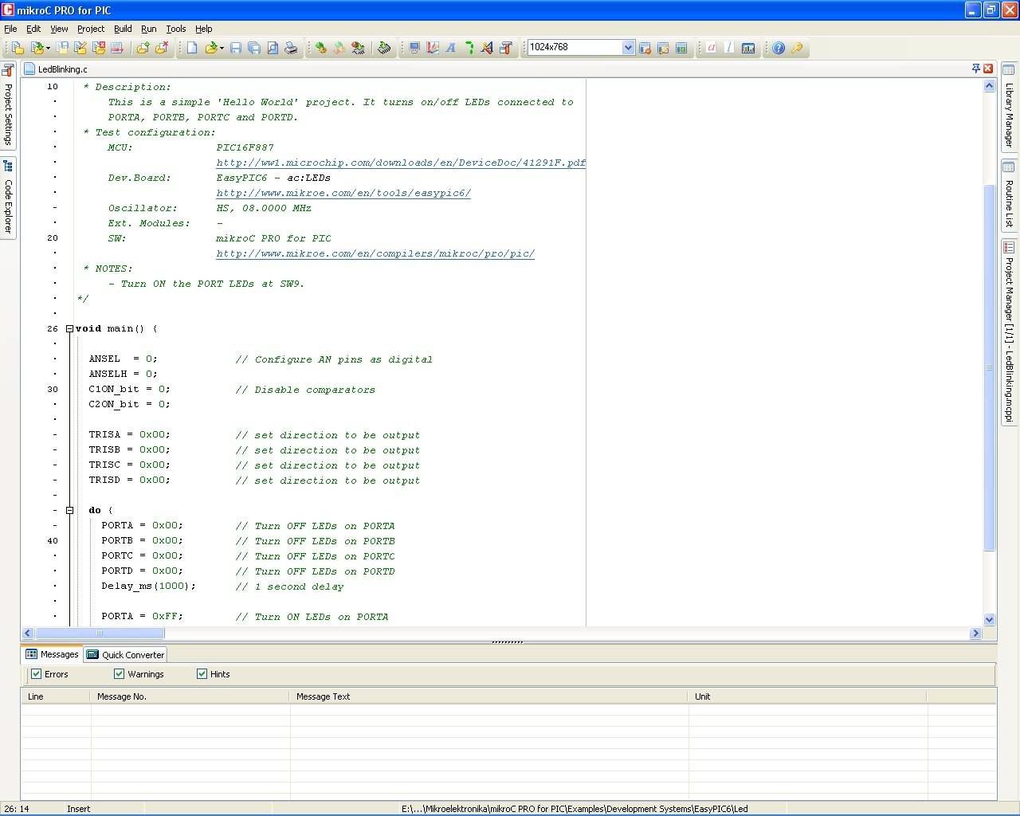The image size is (1020, 816).
Task: Click the Line column header
Action: pos(55,696)
